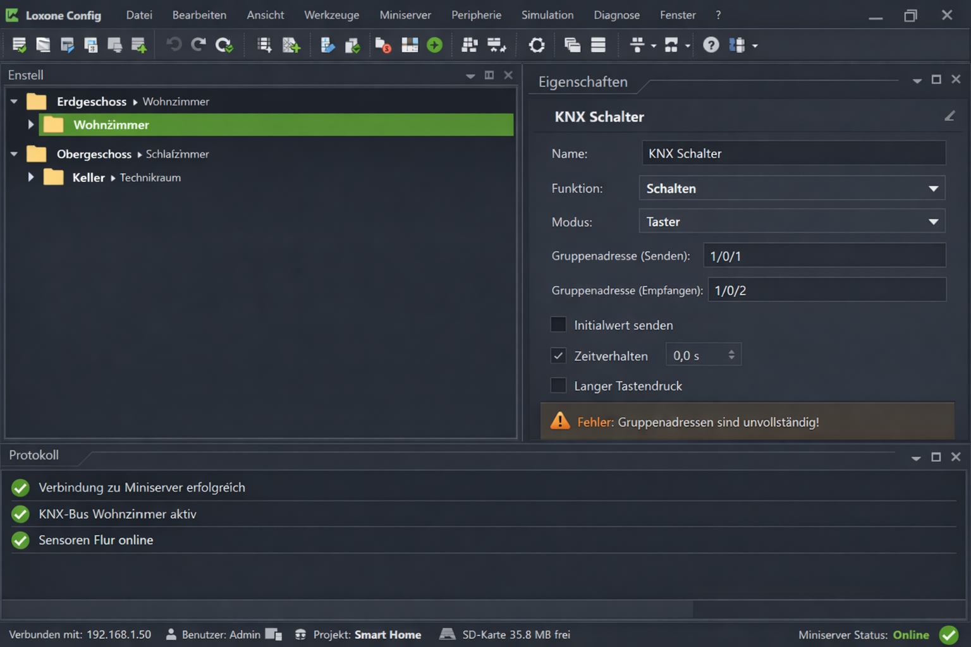Click the stacked gray monitors icon
This screenshot has width=971, height=647.
[x=114, y=45]
